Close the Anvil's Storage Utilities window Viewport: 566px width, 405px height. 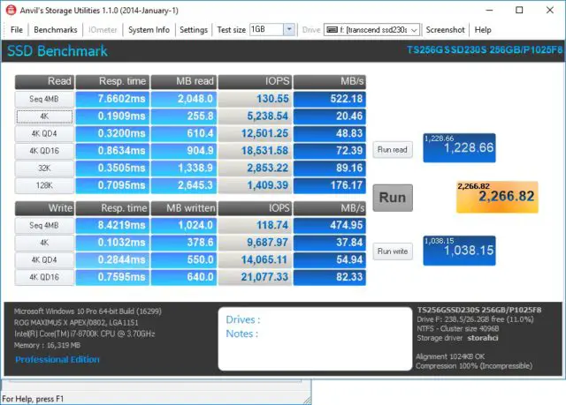tap(550, 10)
